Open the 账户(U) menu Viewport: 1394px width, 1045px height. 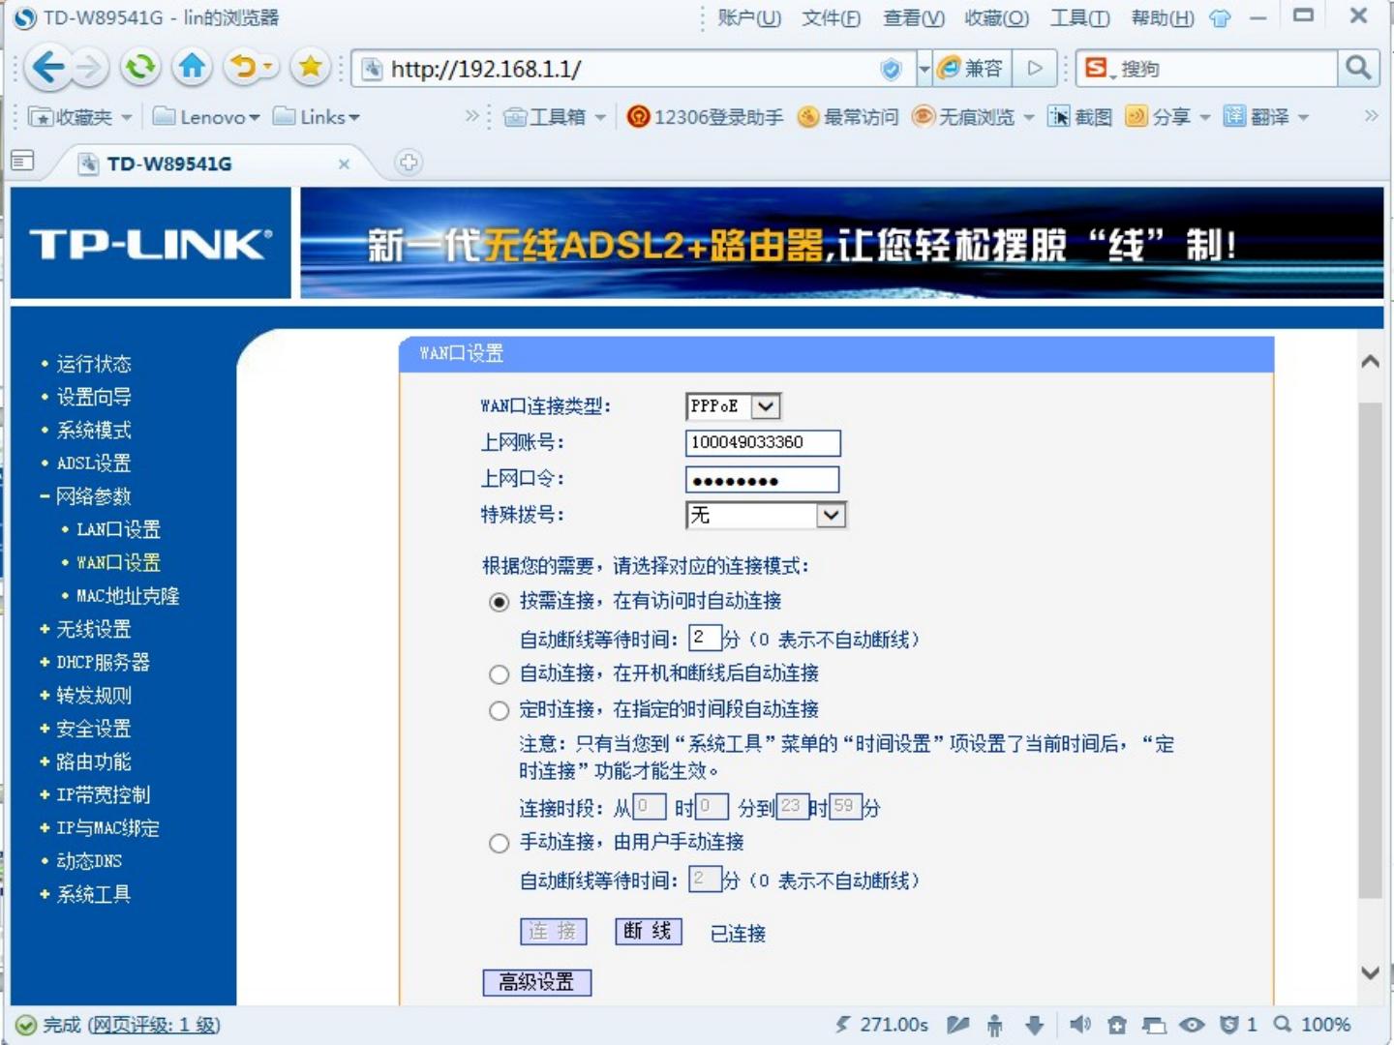point(748,18)
